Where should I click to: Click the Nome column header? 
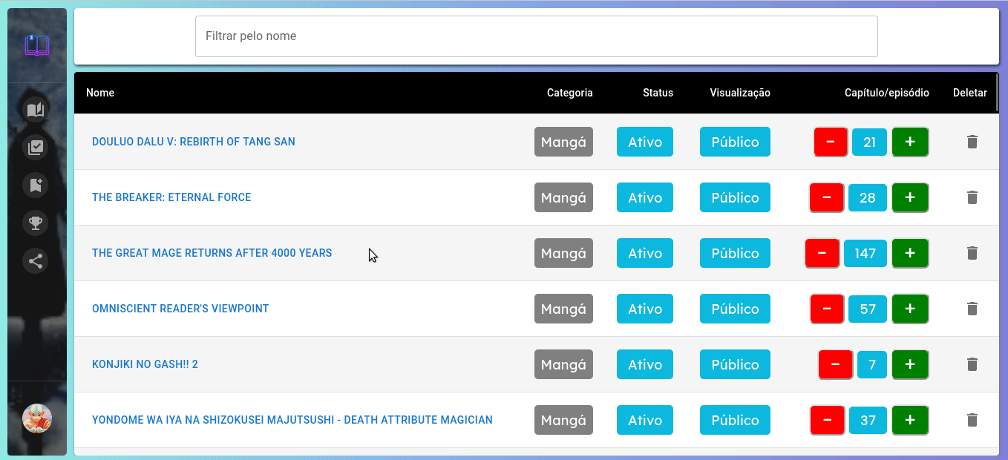(x=100, y=93)
